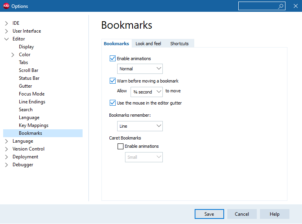The height and width of the screenshot is (224, 302).
Task: Click the search magnifier icon
Action: 280,6
